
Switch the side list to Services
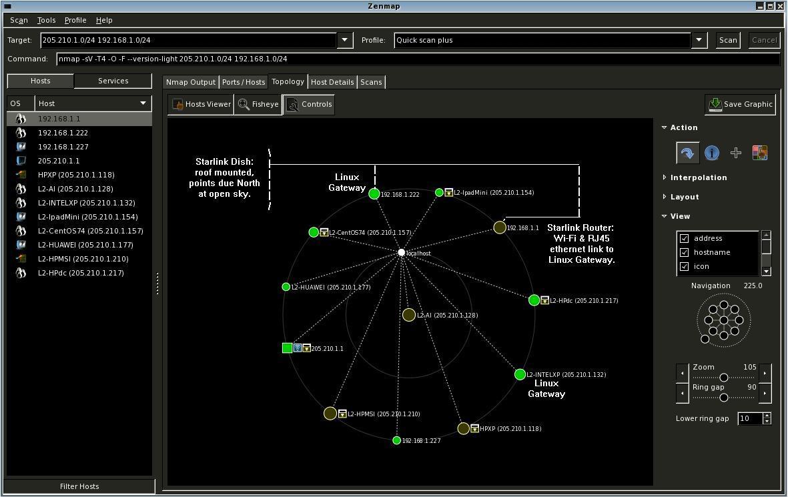pyautogui.click(x=113, y=81)
